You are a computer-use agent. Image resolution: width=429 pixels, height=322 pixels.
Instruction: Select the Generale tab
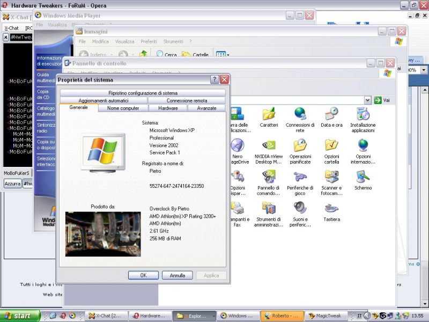pyautogui.click(x=78, y=107)
